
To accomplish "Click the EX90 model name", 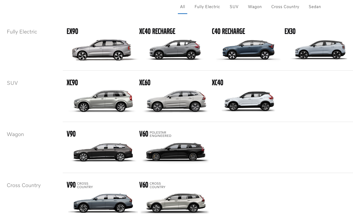I will pyautogui.click(x=72, y=32).
